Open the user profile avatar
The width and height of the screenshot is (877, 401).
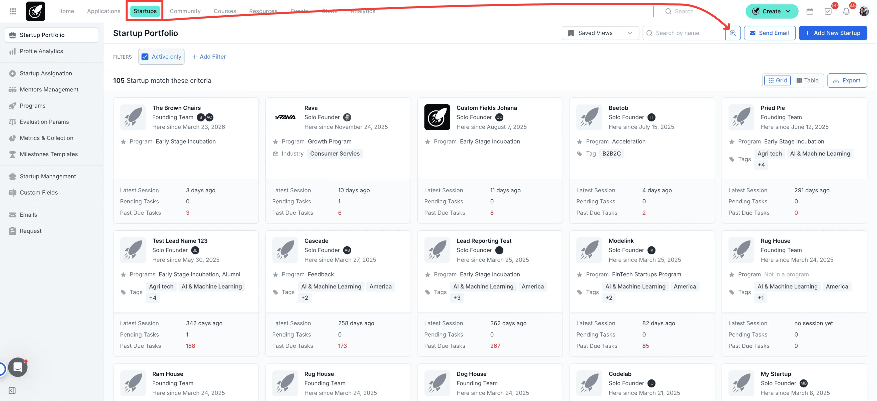coord(864,11)
